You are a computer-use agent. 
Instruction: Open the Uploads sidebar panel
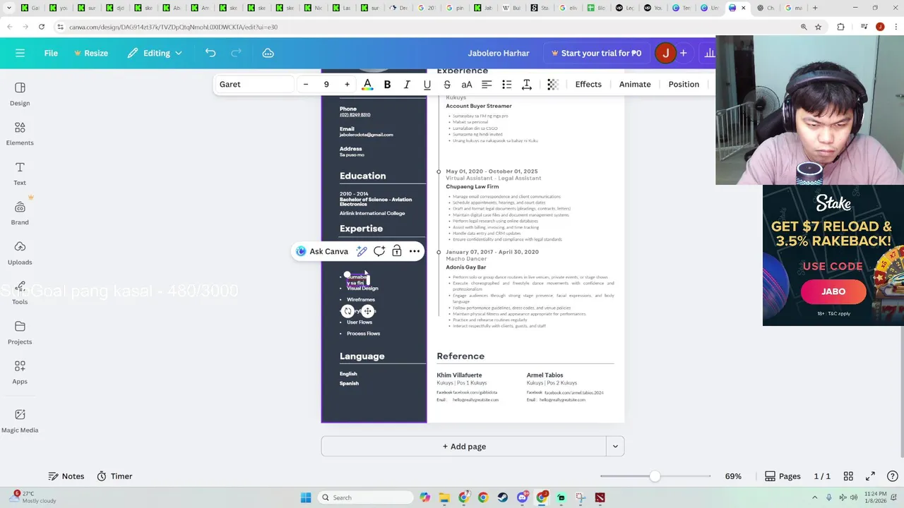pos(20,253)
